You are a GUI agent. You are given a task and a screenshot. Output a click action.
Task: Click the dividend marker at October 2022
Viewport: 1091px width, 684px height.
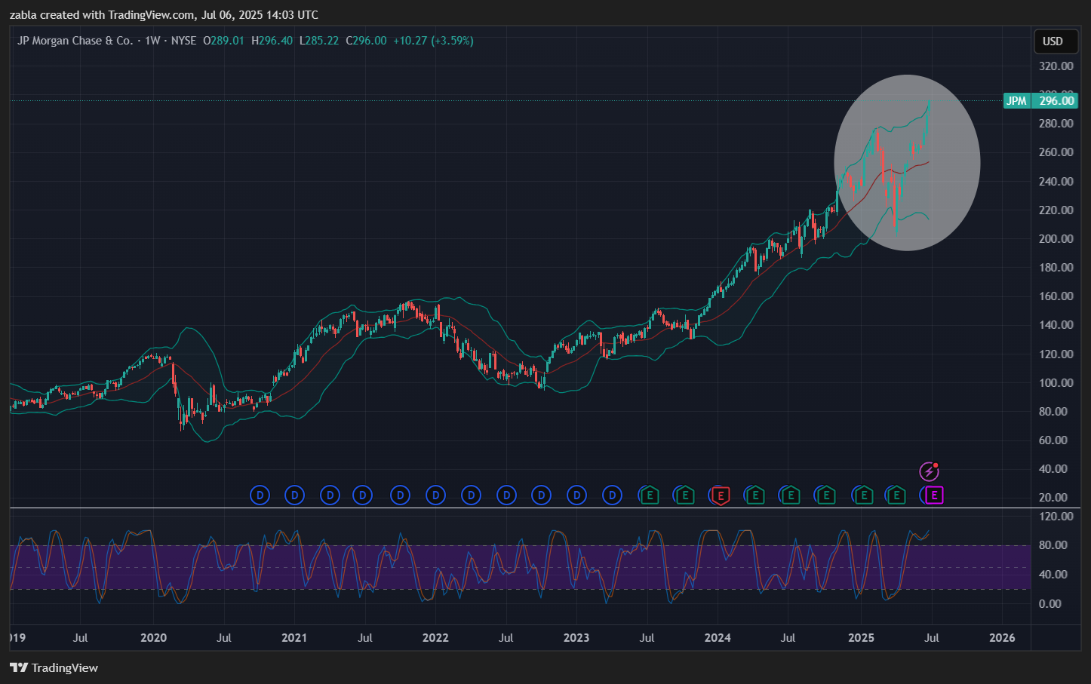[541, 495]
